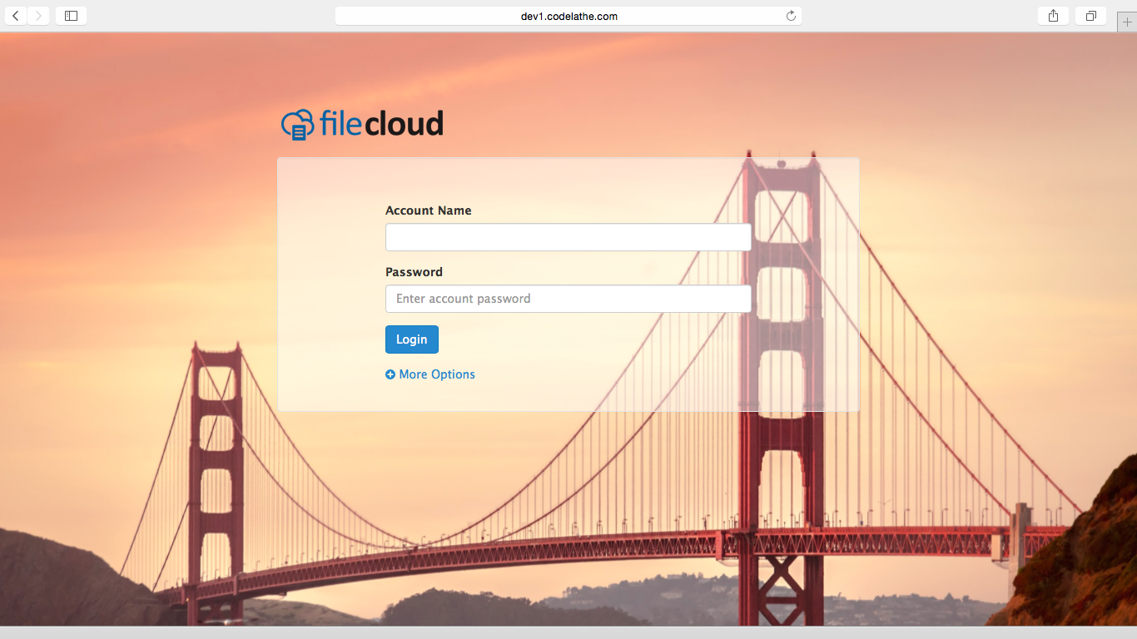Screen dimensions: 1137x639
Task: Click the Password label
Action: tap(414, 272)
